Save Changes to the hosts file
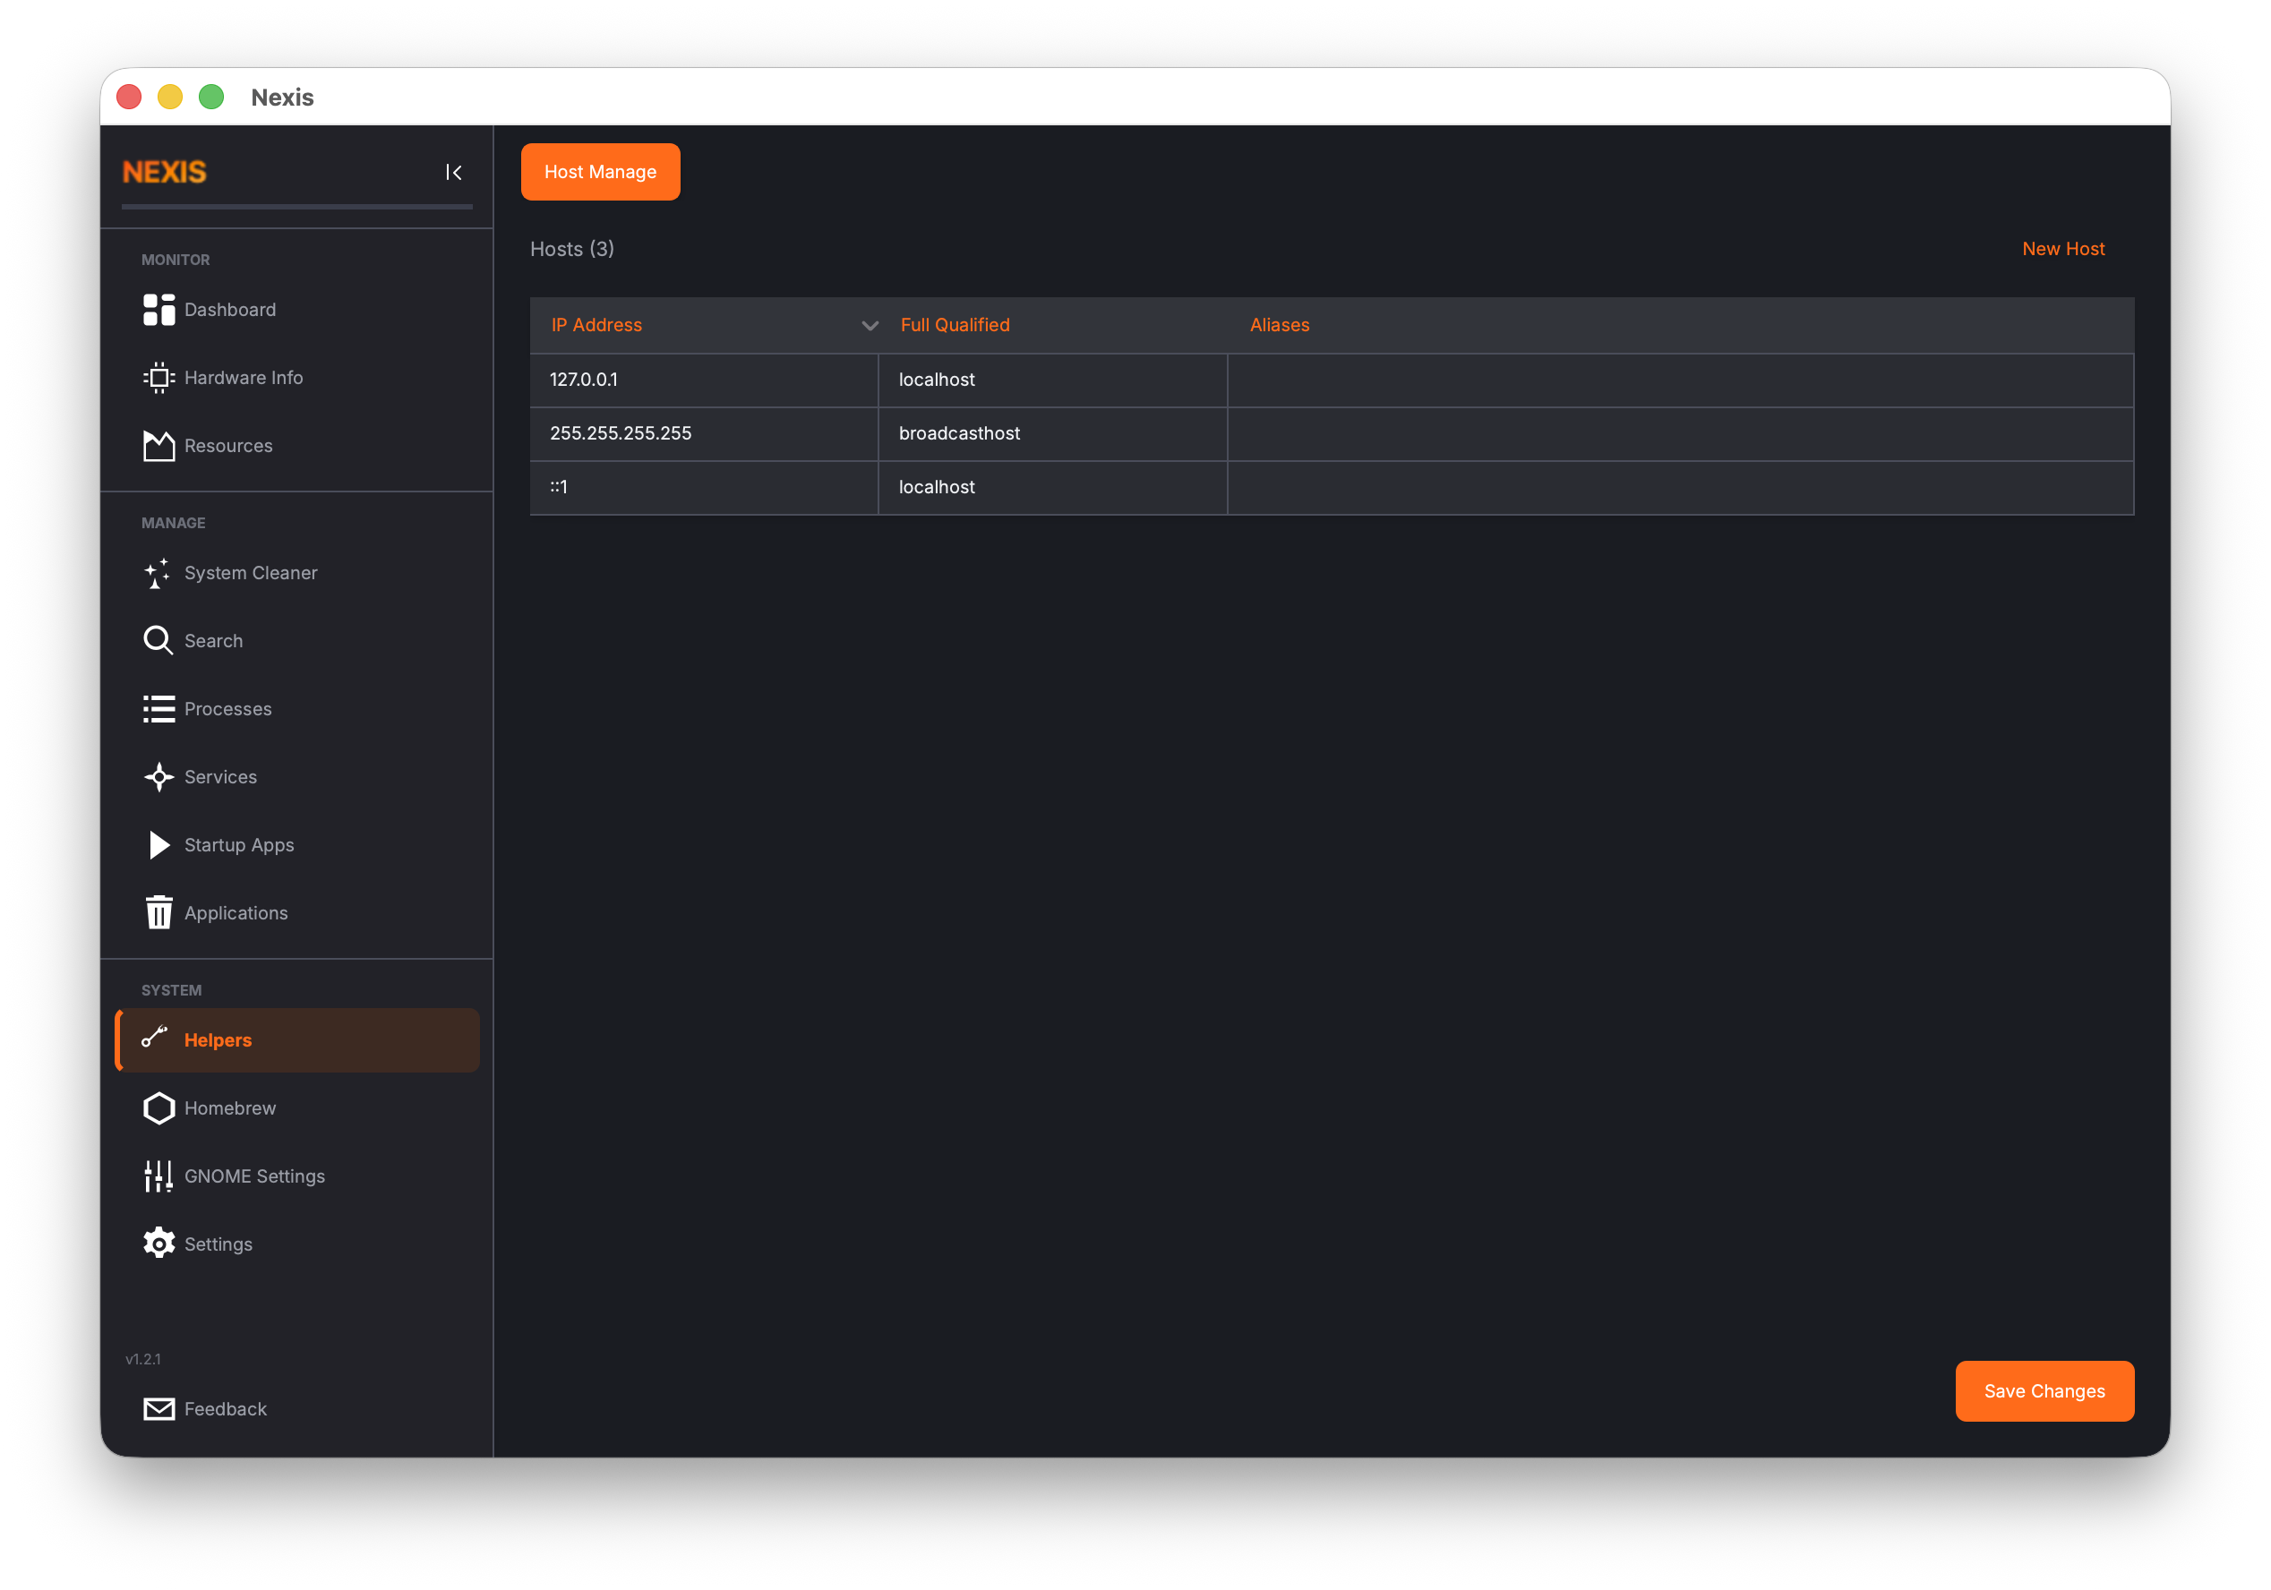Viewport: 2271px width, 1590px height. [2044, 1390]
